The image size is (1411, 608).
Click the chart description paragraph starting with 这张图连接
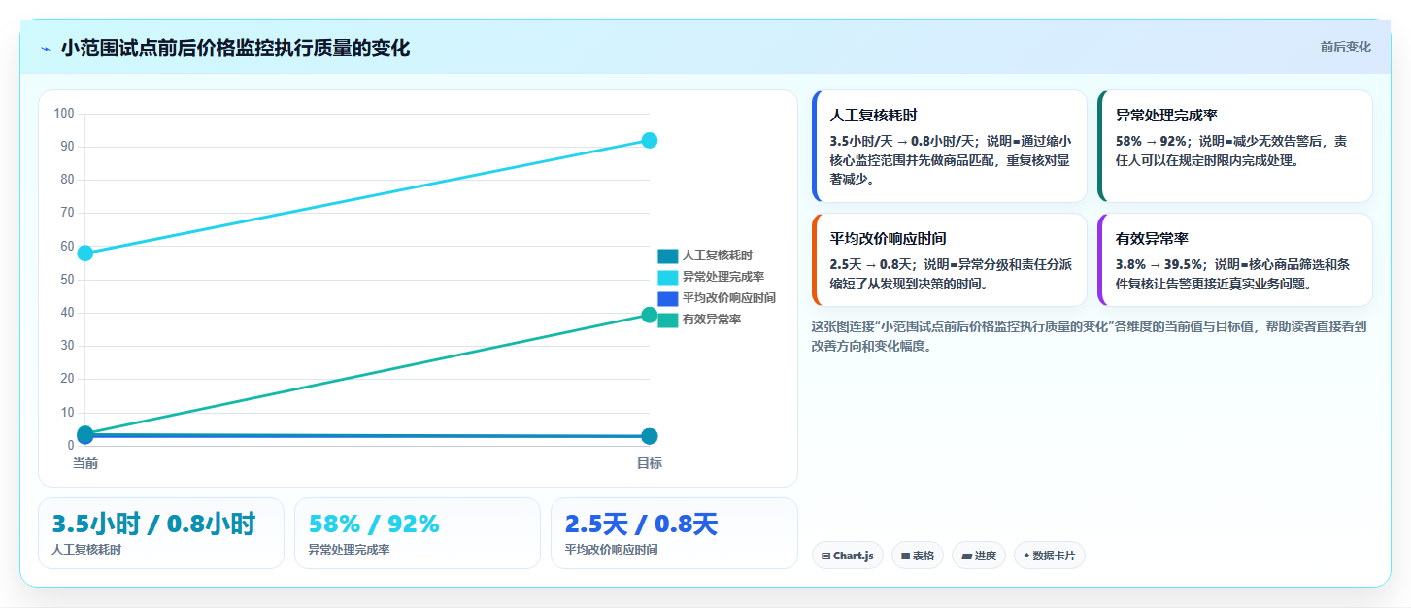pyautogui.click(x=1090, y=336)
